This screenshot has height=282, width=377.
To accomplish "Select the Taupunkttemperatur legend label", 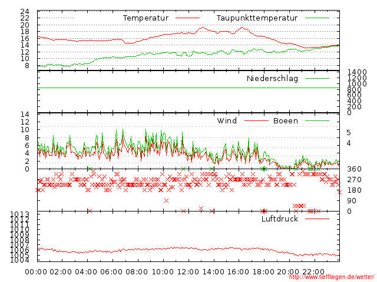I will pyautogui.click(x=257, y=18).
